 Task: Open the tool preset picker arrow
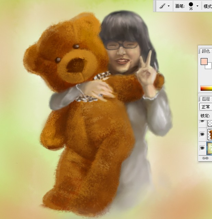click(169, 6)
